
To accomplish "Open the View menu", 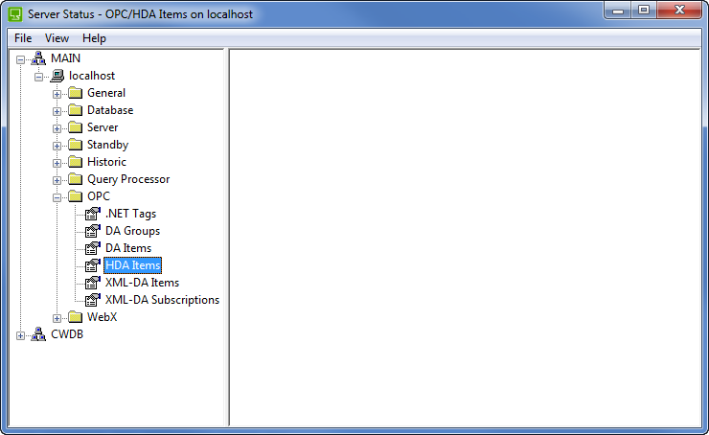I will click(x=57, y=38).
